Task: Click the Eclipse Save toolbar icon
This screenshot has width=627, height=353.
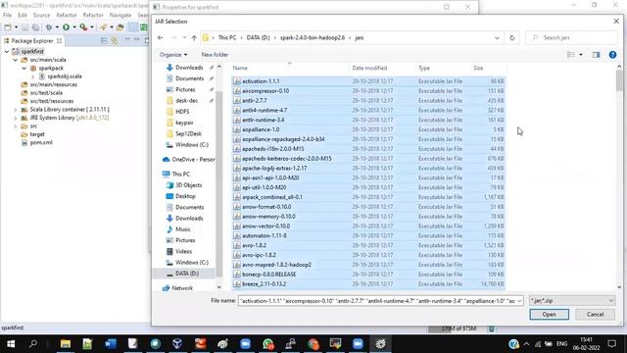Action: [x=24, y=26]
